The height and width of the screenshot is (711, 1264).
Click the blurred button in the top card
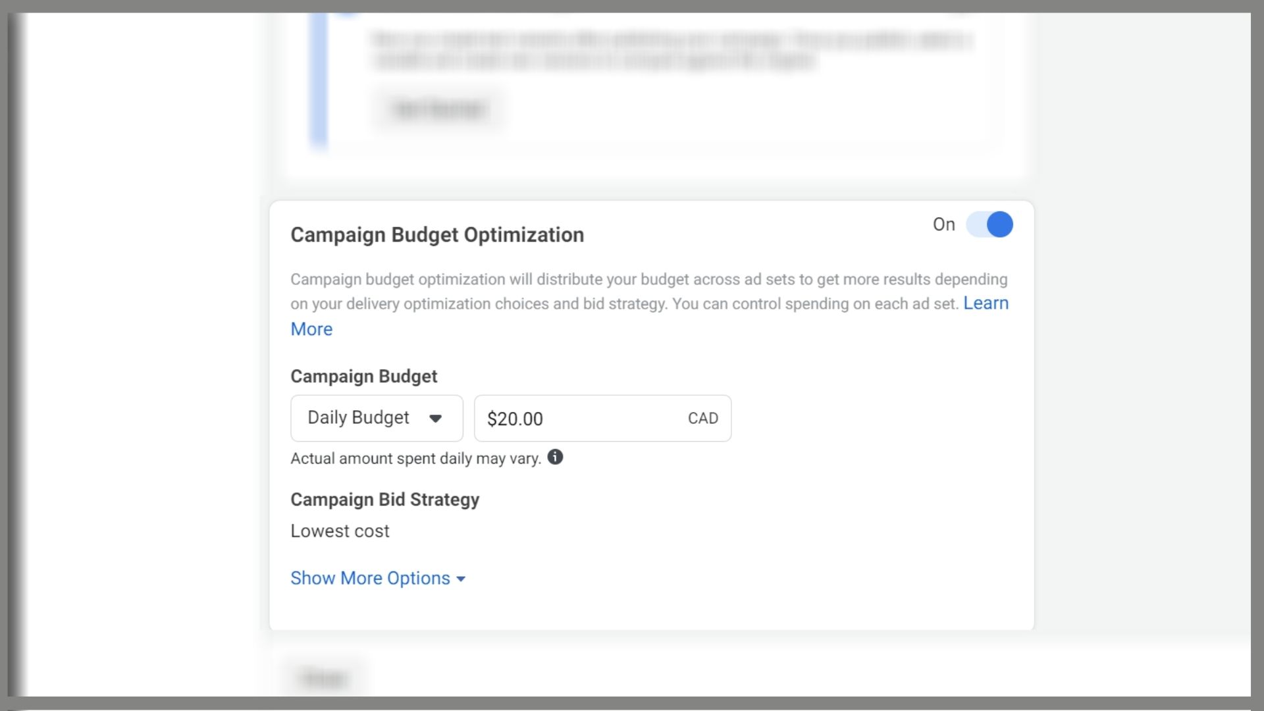[439, 109]
